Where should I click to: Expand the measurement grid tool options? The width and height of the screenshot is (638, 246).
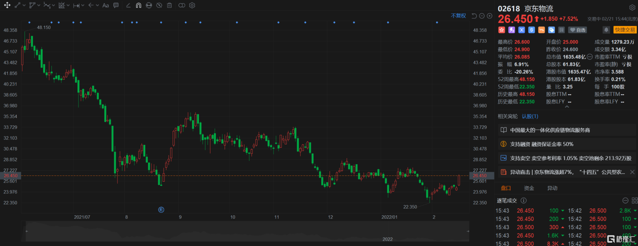pos(68,6)
